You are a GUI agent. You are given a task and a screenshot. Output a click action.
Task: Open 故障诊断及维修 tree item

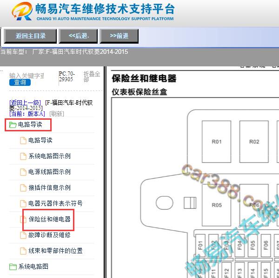click(x=49, y=235)
